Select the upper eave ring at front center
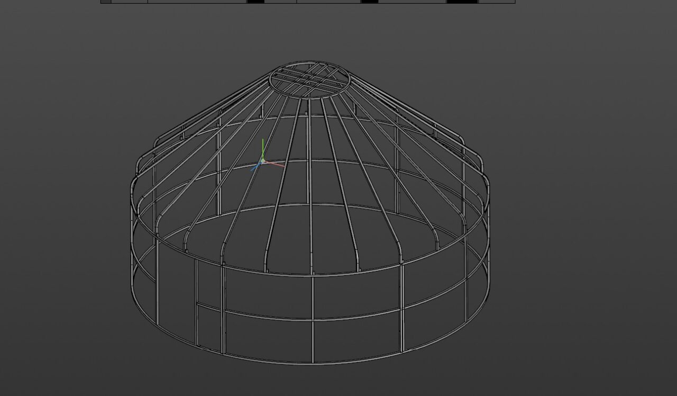Screen dimensions: 677x396 [x=312, y=275]
